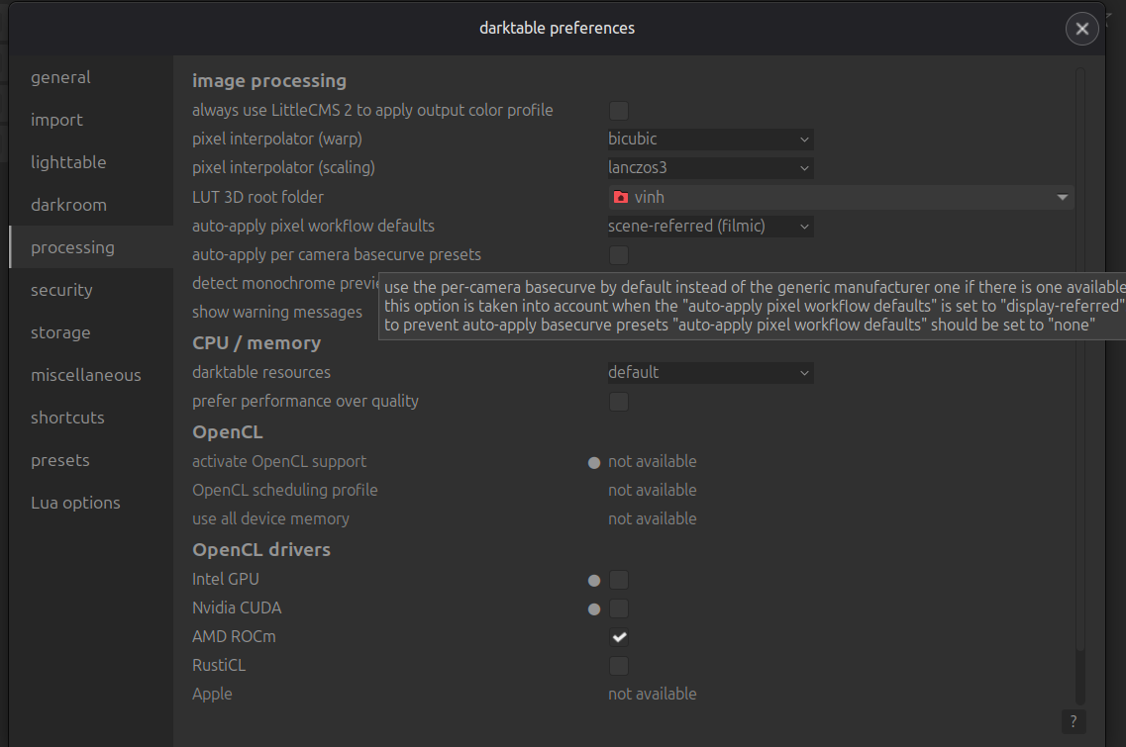Viewport: 1126px width, 747px height.
Task: Click the modified dot beside Intel GPU
Action: tap(594, 581)
